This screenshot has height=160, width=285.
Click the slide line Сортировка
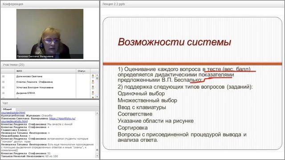coord(133,128)
